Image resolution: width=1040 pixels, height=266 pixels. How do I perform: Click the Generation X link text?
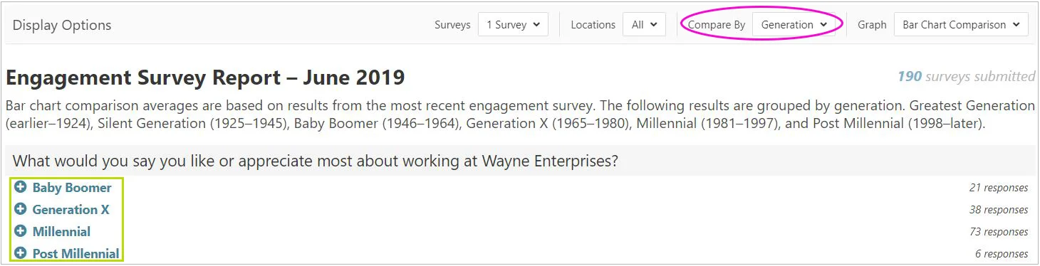pos(71,210)
